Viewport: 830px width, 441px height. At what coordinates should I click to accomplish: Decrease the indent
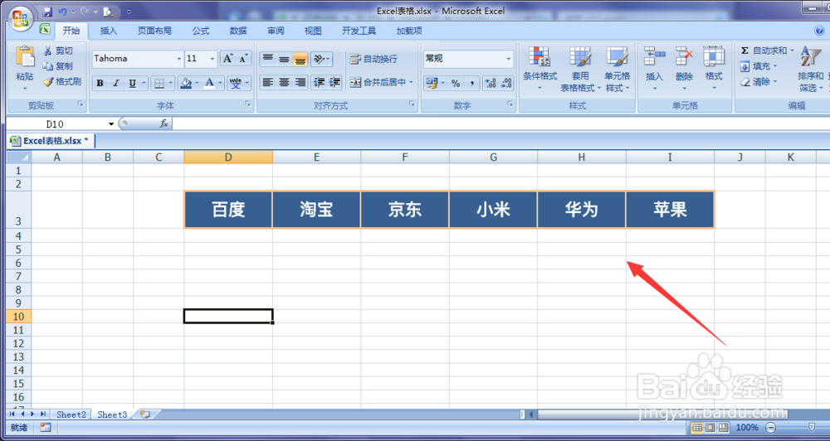click(319, 83)
